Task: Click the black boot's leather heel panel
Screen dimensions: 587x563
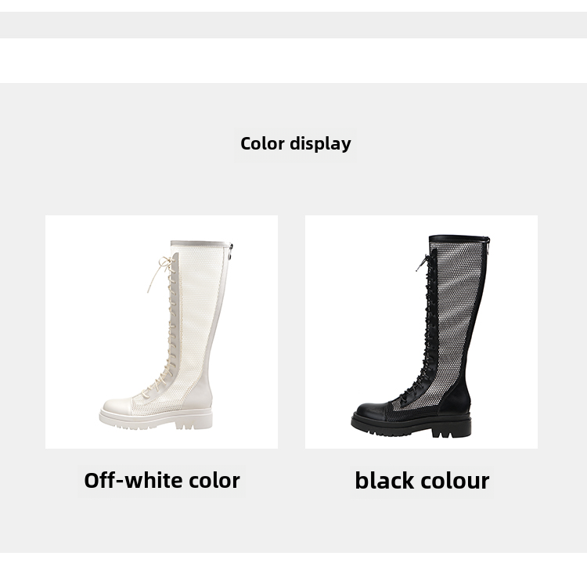Action: (460, 401)
